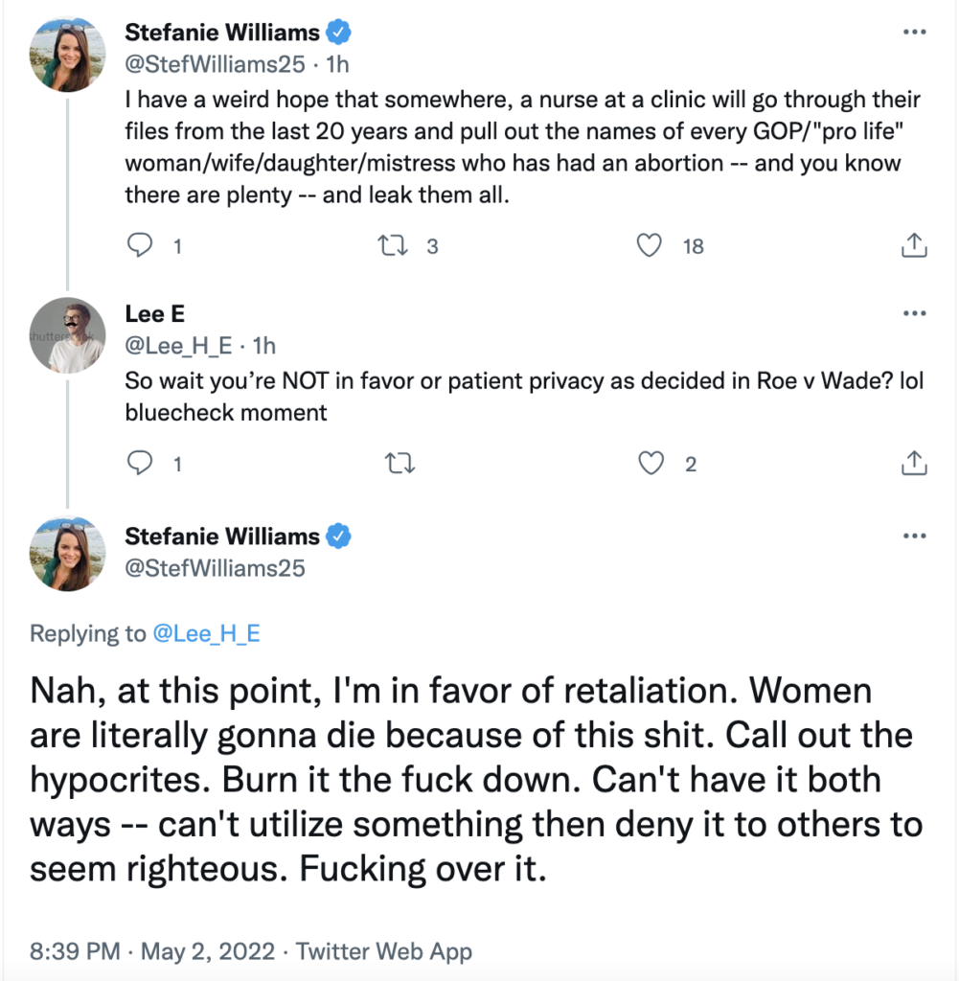Reply to Lee E's tweet

[141, 464]
